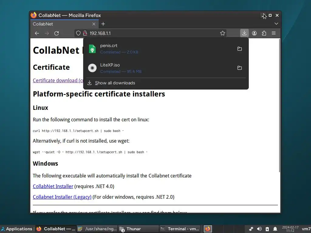311x233 pixels.
Task: Click the Firefox logo in title bar
Action: coord(34,15)
